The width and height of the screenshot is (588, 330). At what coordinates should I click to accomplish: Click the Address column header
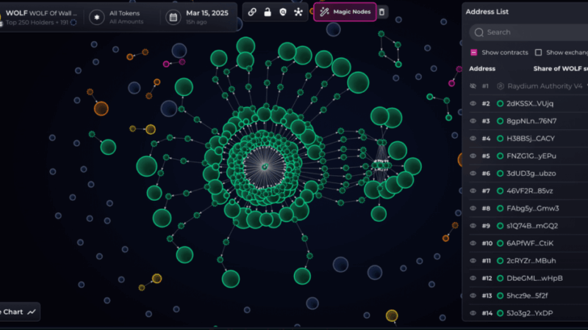482,69
